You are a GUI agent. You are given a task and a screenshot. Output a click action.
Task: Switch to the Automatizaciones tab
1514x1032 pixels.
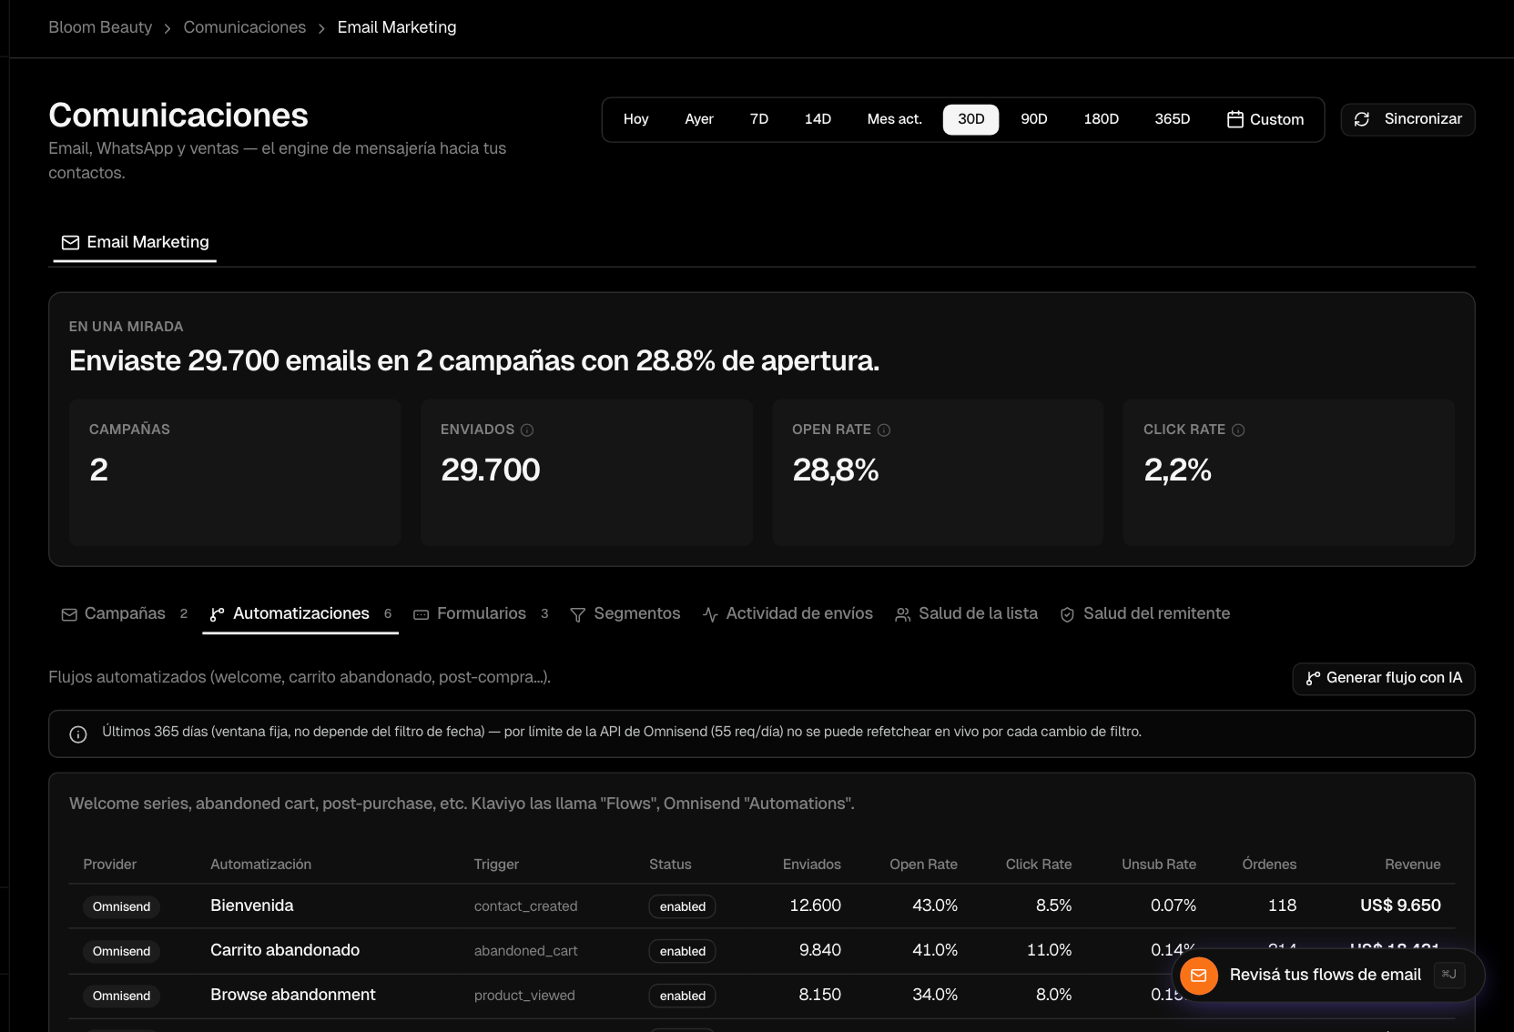[300, 614]
